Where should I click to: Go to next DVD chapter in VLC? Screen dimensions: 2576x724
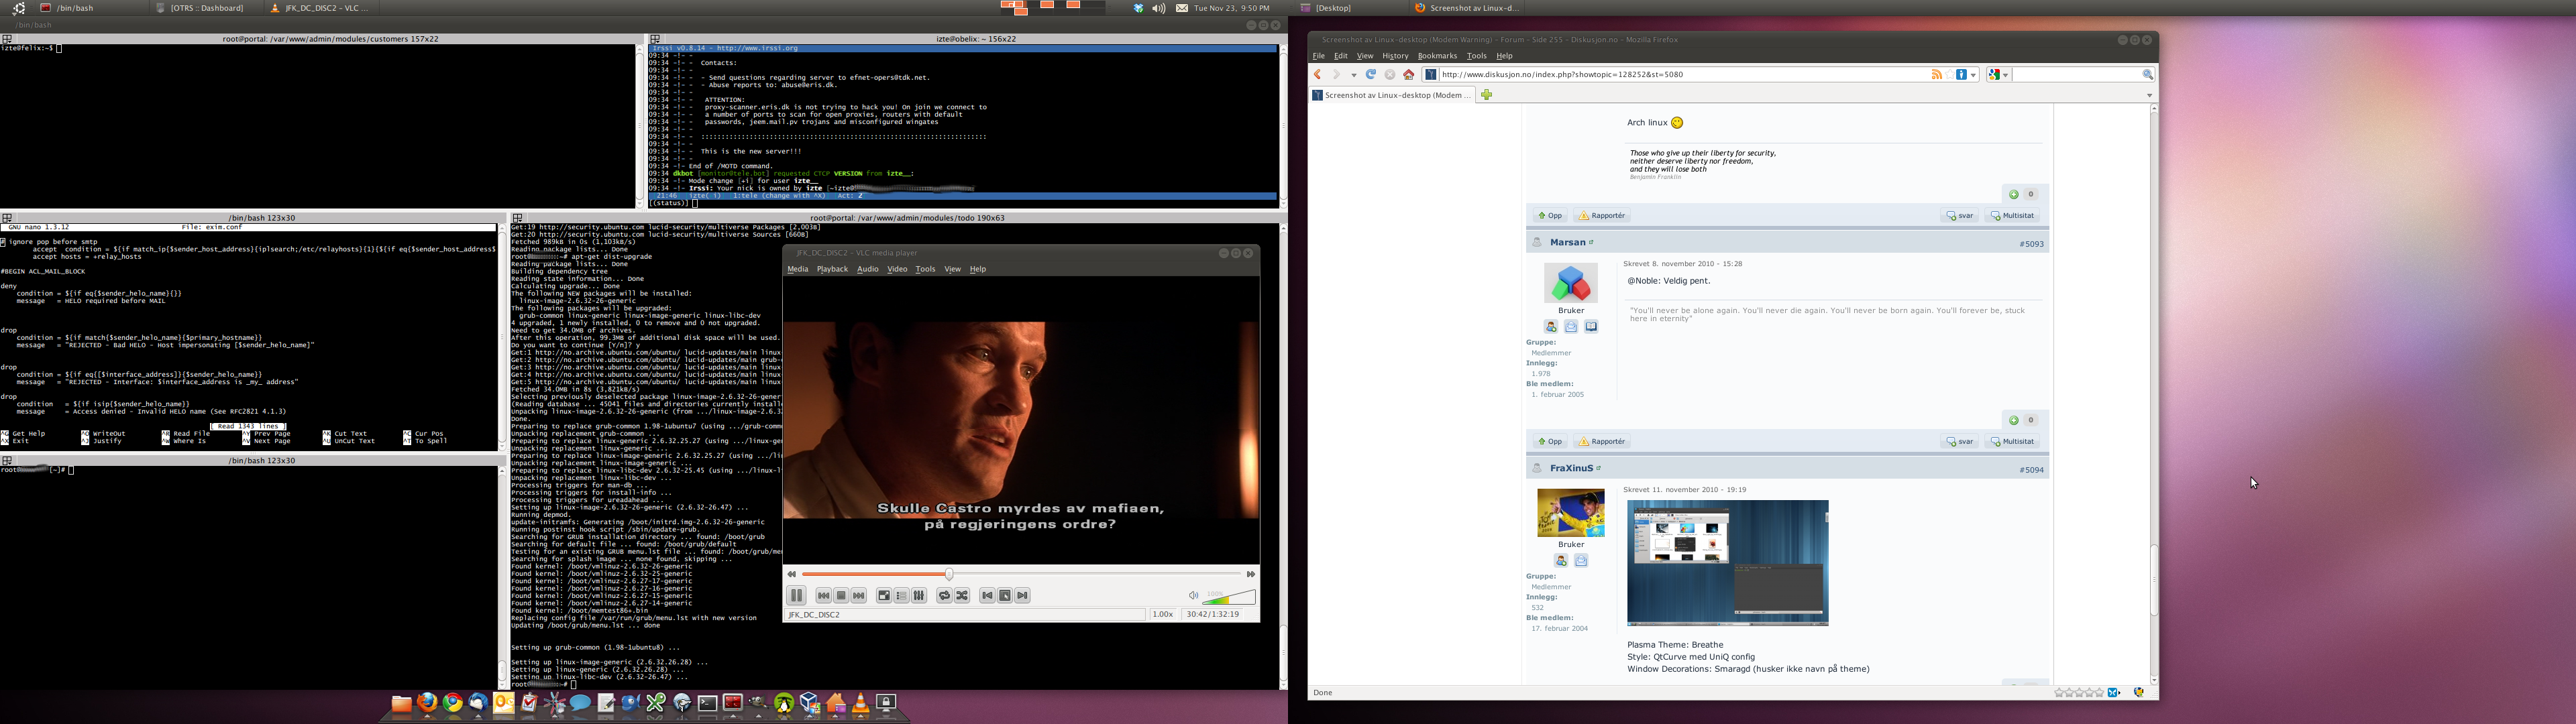pyautogui.click(x=1022, y=596)
